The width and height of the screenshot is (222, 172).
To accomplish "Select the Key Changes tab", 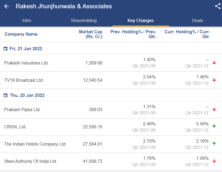I will (141, 20).
